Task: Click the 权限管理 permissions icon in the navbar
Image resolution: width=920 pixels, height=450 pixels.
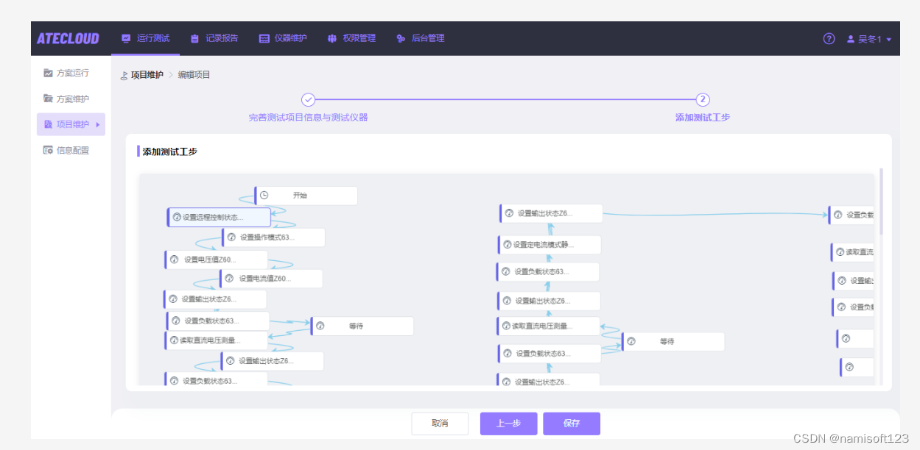Action: 331,38
